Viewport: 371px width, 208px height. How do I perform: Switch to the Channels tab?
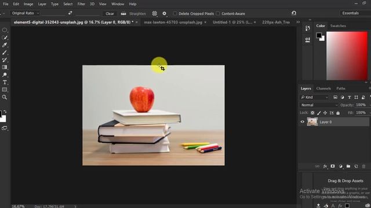coord(323,88)
